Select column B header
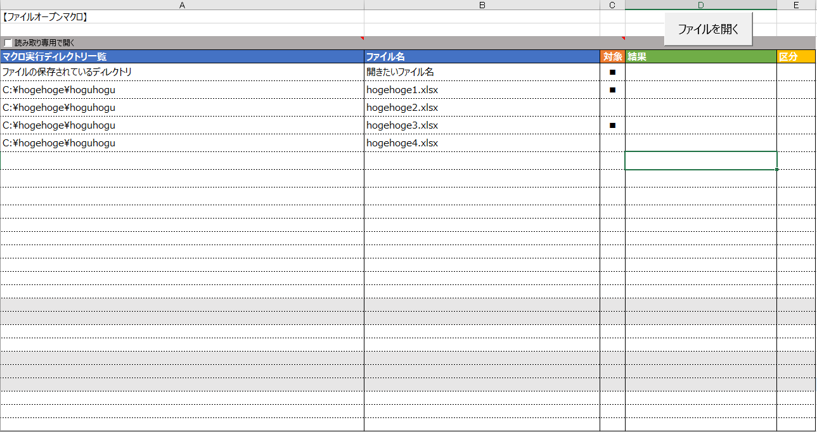The height and width of the screenshot is (432, 817). (x=482, y=5)
